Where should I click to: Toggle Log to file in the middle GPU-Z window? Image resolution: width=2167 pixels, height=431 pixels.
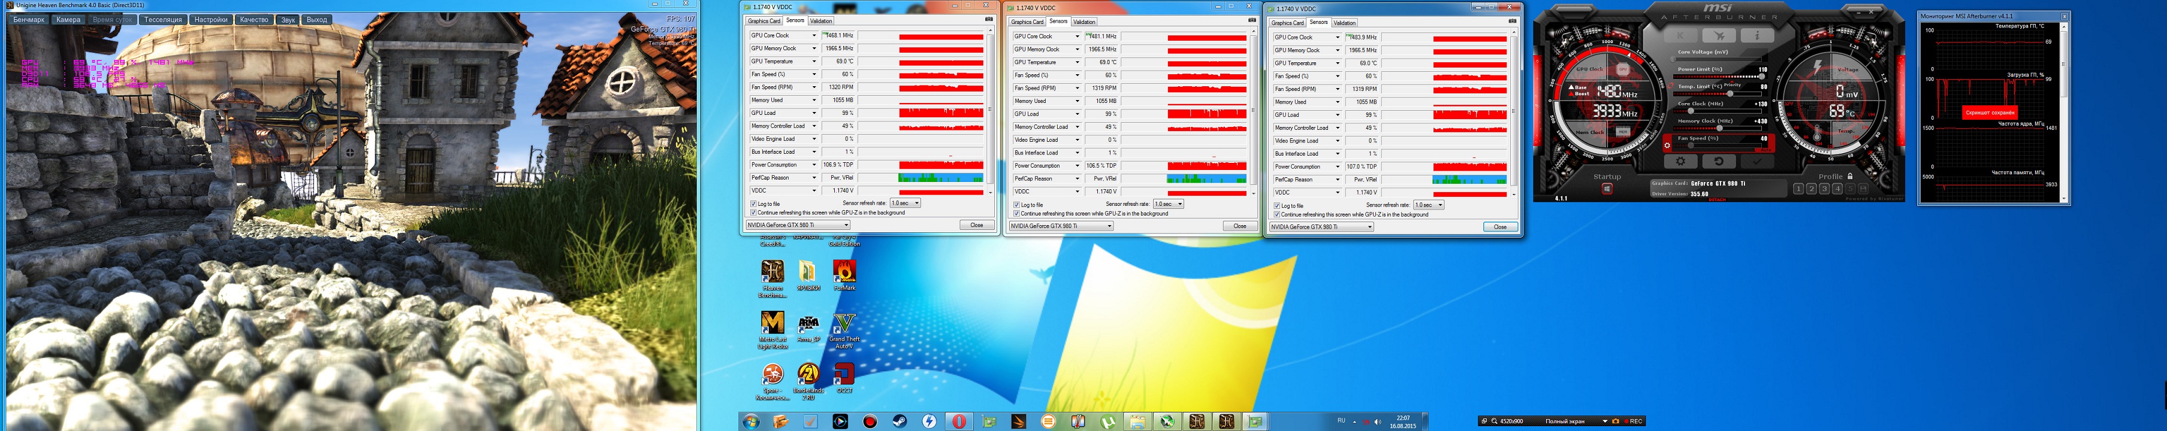pos(1017,204)
